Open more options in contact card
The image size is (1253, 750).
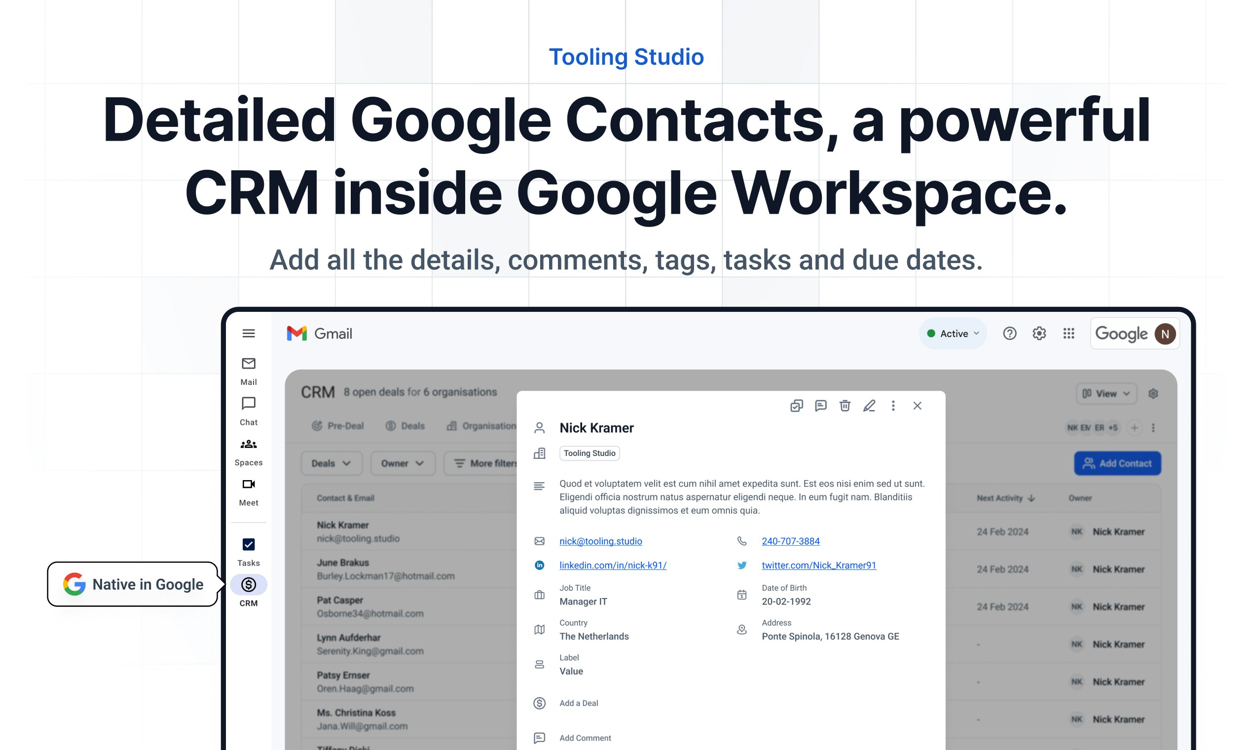coord(893,406)
